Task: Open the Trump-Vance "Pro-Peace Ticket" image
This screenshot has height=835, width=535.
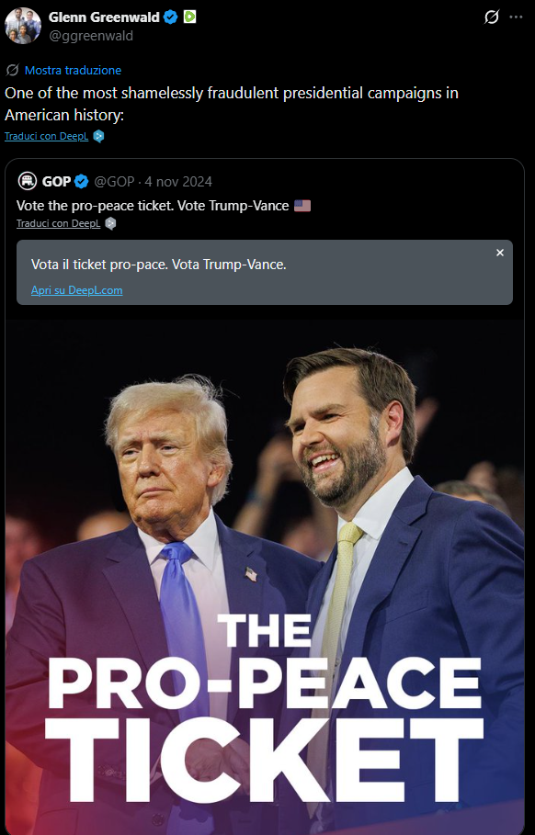Action: 267,570
